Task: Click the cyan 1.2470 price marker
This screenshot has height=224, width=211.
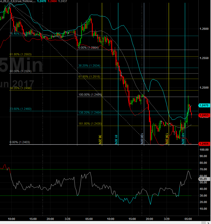Action: click(x=203, y=106)
